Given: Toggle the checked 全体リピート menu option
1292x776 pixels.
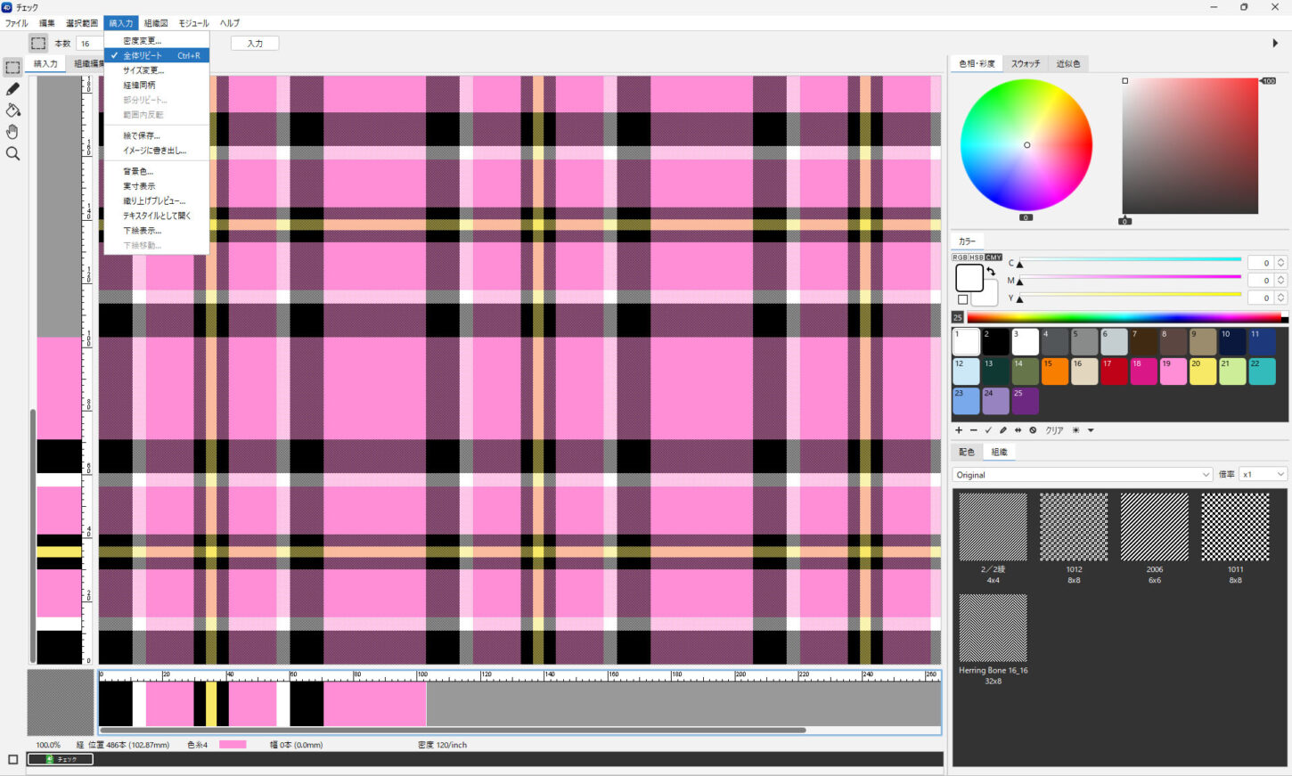Looking at the screenshot, I should tap(143, 55).
